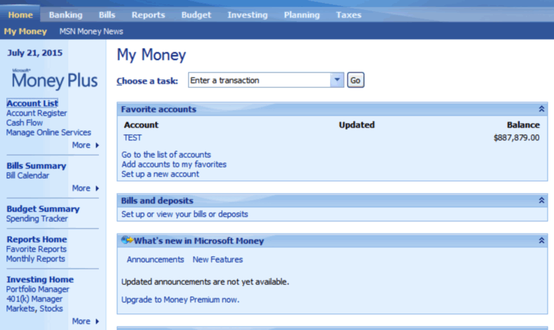
Task: Open Manage Online Services
Action: [x=49, y=132]
